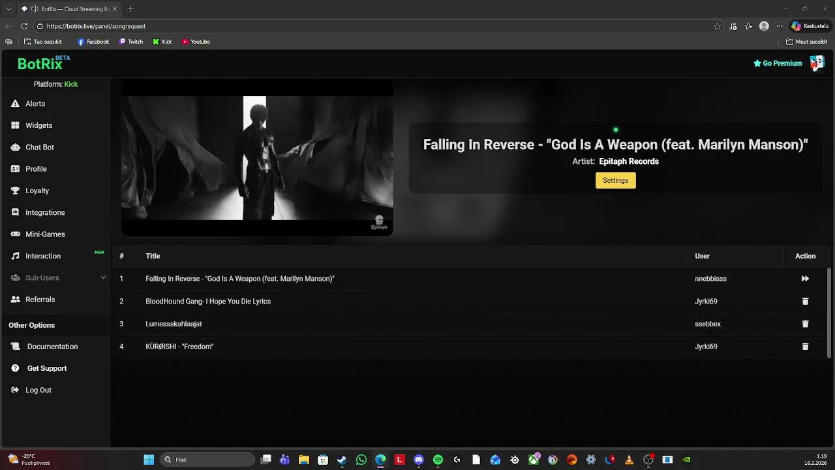This screenshot has width=835, height=470.
Task: Click the page address bar
Action: pos(378,26)
